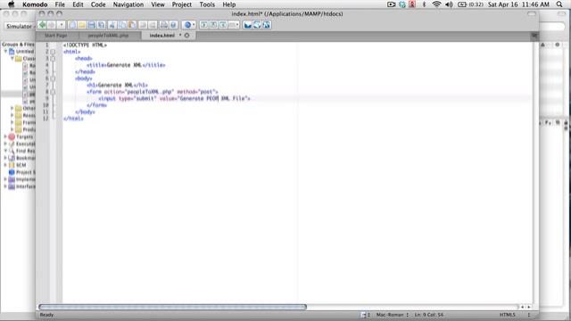
Task: Close the index.html tab with circle button
Action: pos(186,36)
